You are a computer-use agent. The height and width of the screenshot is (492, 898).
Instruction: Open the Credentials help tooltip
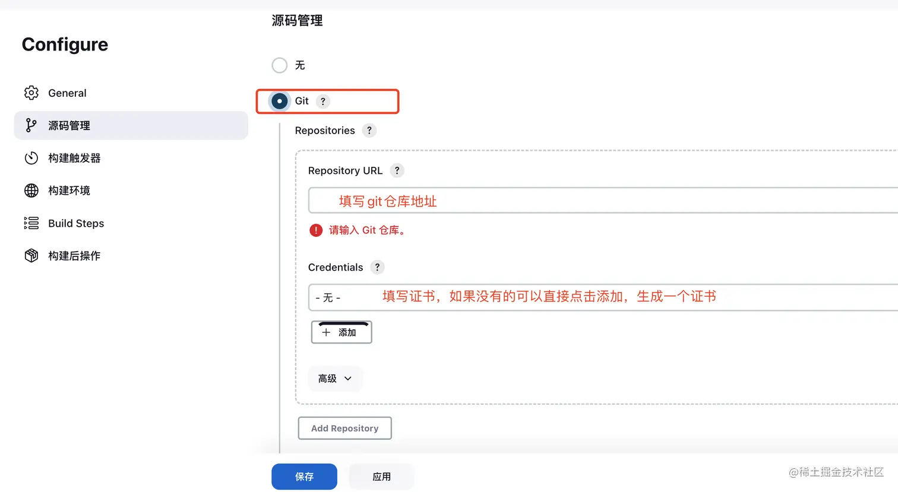[x=377, y=267]
